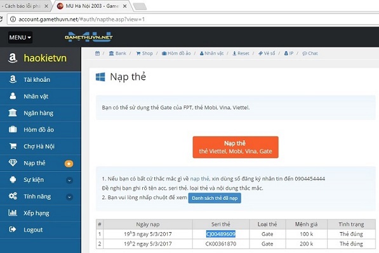Viewport: 379px width, 253px height.
Task: Expand the Sự kiện submenu chevron
Action: coord(69,180)
